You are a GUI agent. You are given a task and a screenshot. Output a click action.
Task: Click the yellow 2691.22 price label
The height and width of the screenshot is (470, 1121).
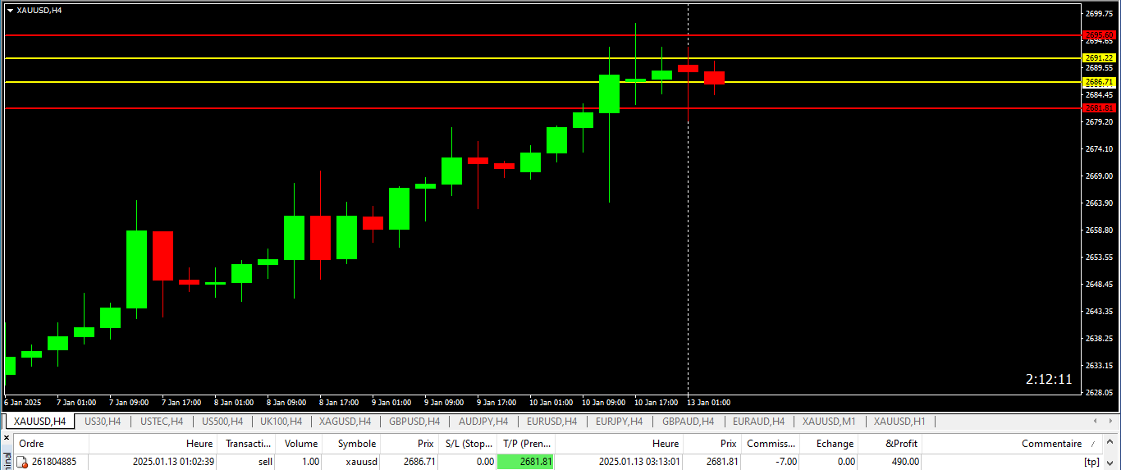point(1100,58)
